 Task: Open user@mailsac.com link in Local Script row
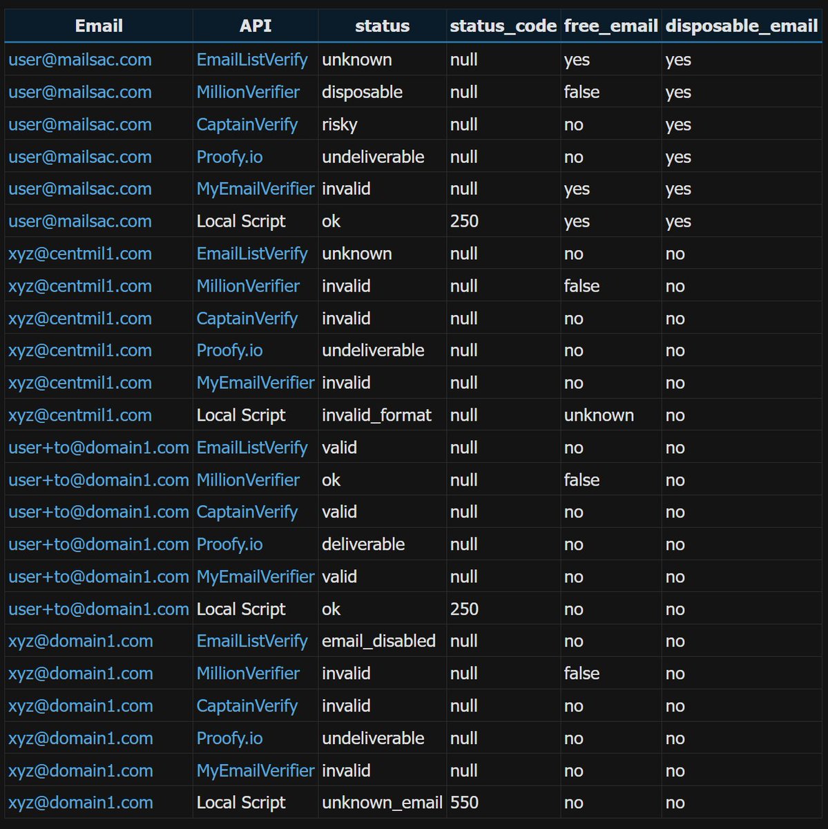pyautogui.click(x=80, y=222)
